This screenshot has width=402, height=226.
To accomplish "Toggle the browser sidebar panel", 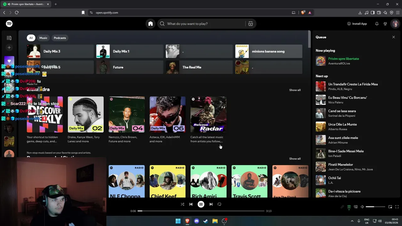I will pos(372,13).
